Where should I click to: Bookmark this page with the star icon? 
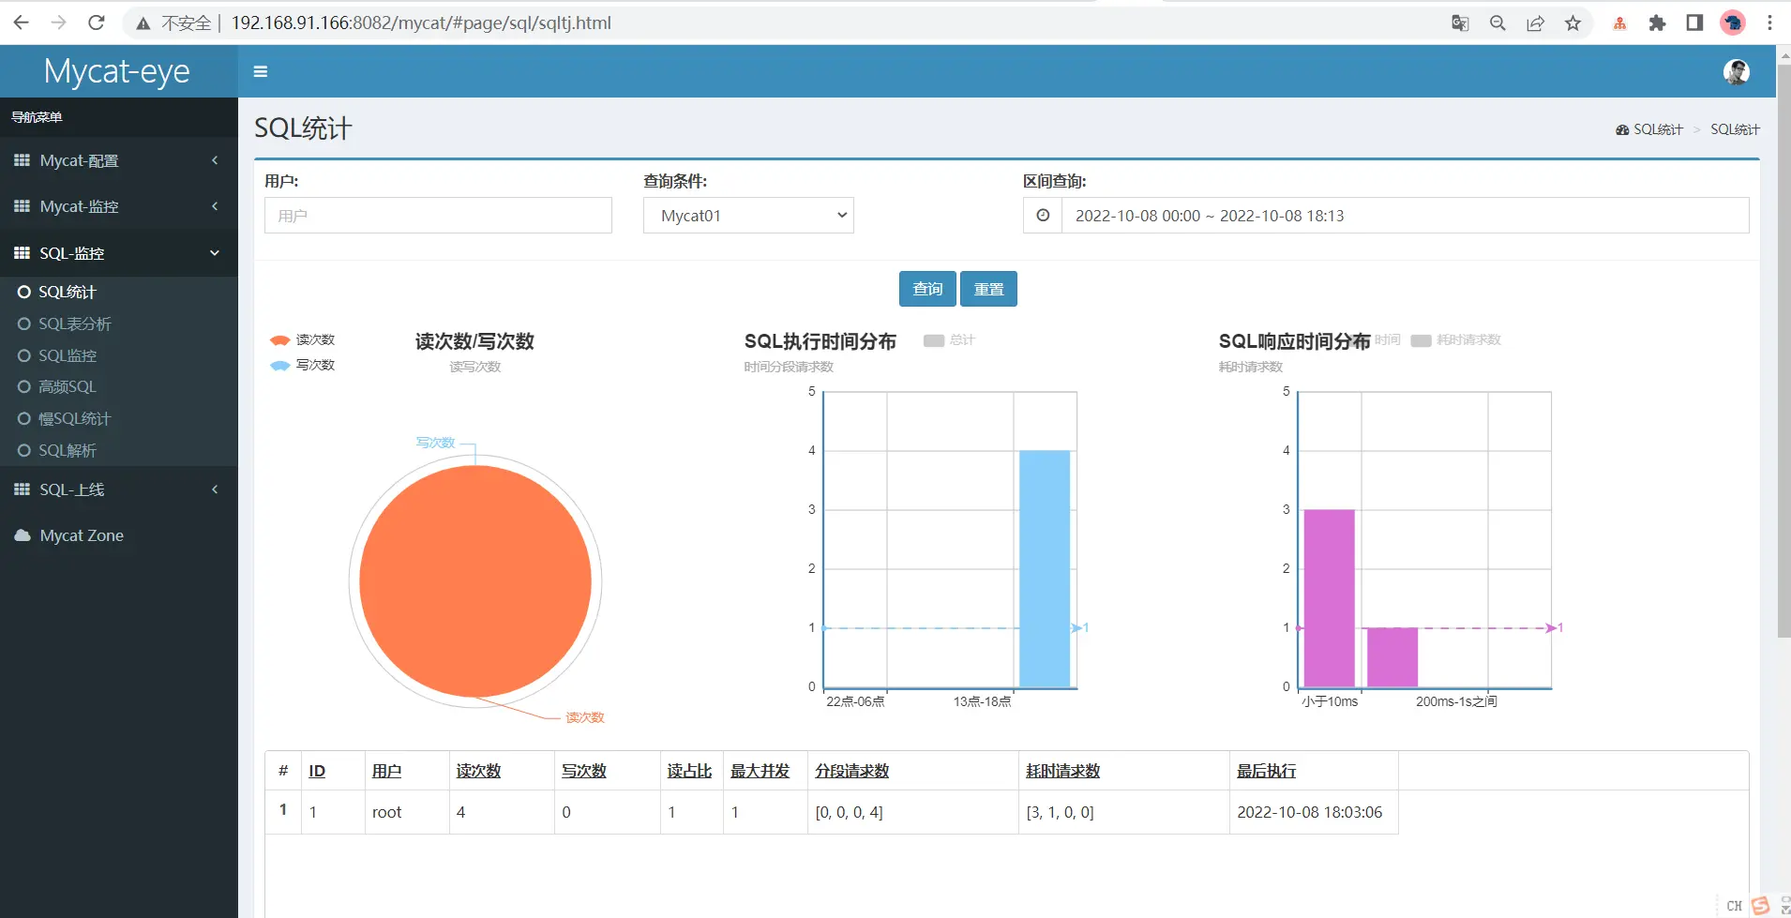1573,23
